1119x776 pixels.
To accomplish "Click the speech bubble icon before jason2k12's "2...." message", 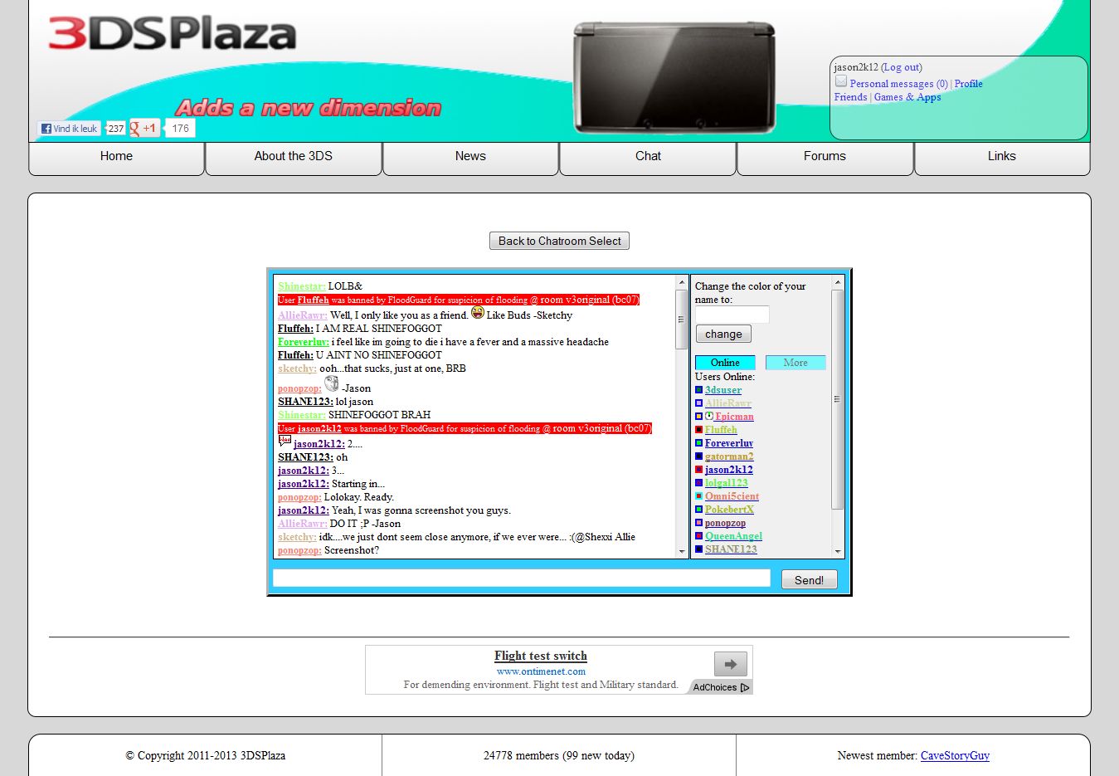I will click(285, 442).
